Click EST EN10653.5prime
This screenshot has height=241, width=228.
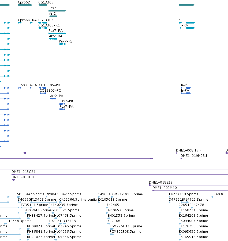(x=107, y=213)
